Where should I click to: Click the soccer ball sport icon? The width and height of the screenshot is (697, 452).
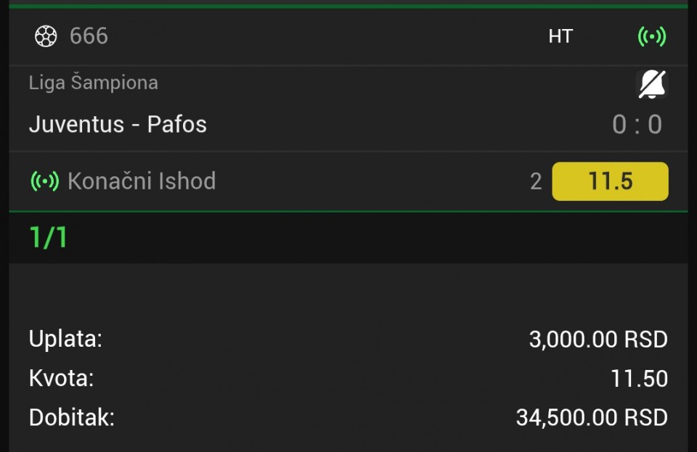pyautogui.click(x=46, y=36)
